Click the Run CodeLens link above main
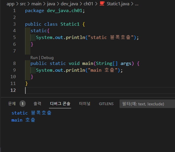The height and width of the screenshot is (152, 175). pos(34,58)
